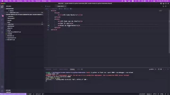Kill terminal with the trash icon
The height and width of the screenshot is (95, 170).
click(x=161, y=69)
